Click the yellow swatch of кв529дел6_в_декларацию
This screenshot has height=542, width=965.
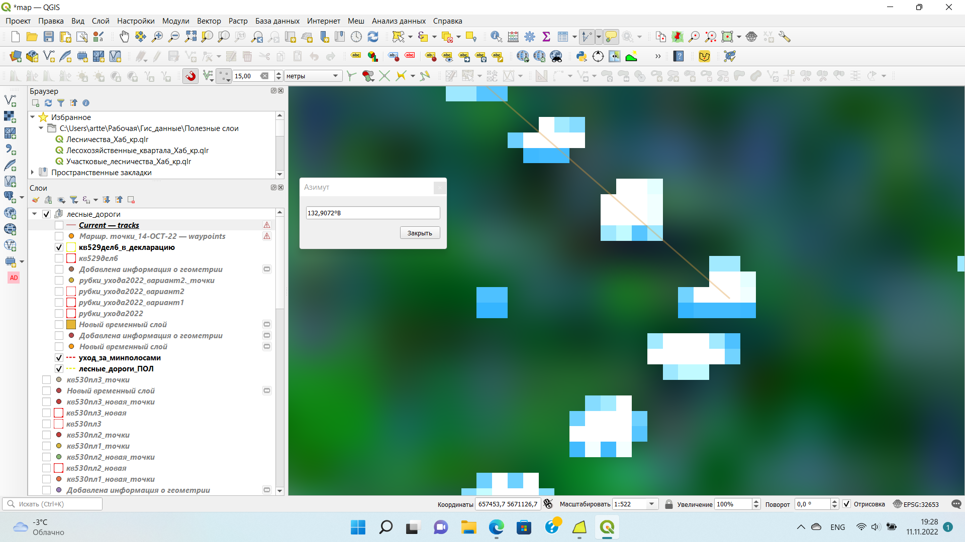click(x=71, y=247)
